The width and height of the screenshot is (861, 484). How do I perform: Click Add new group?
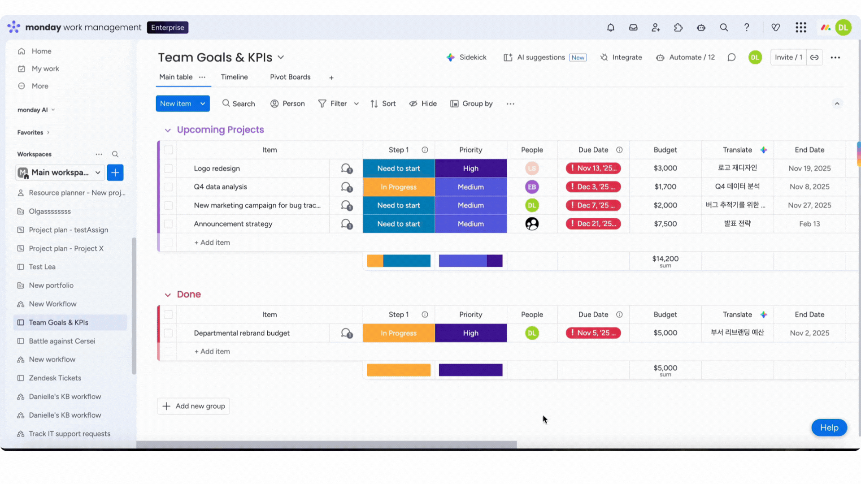tap(193, 406)
